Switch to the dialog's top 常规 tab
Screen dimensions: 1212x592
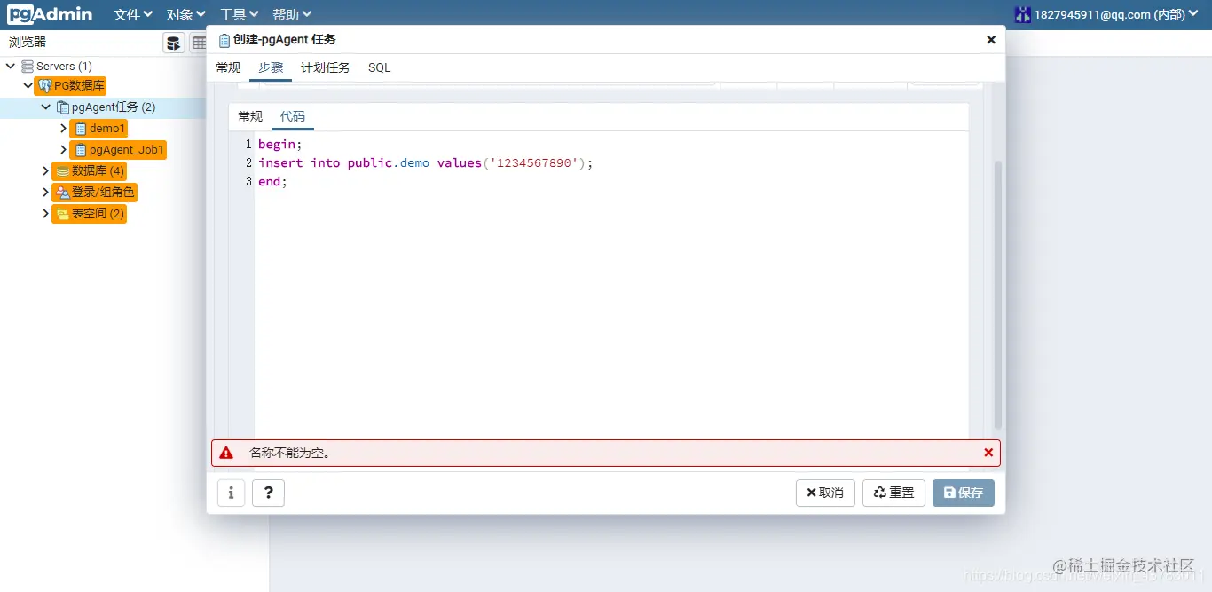click(x=228, y=67)
